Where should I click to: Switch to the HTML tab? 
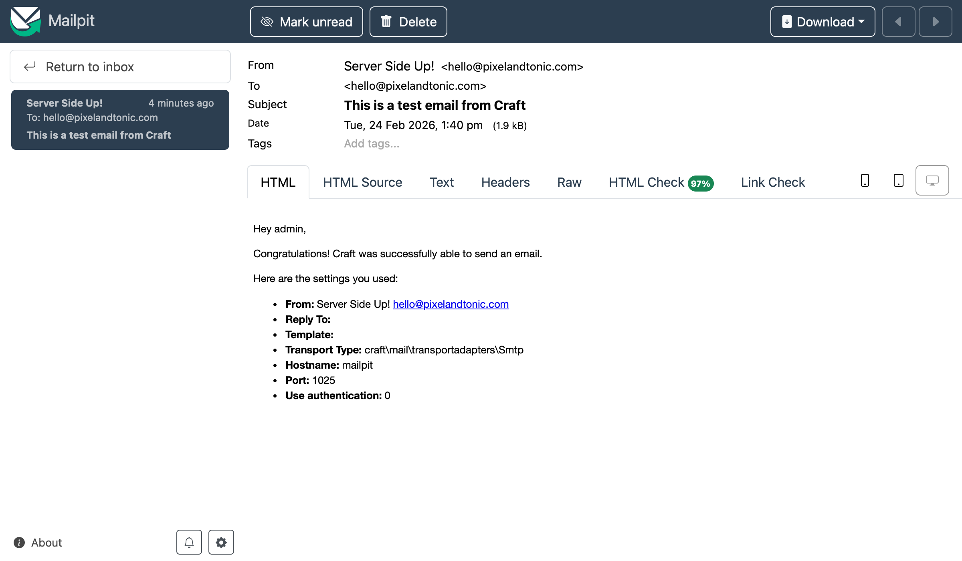coord(278,182)
